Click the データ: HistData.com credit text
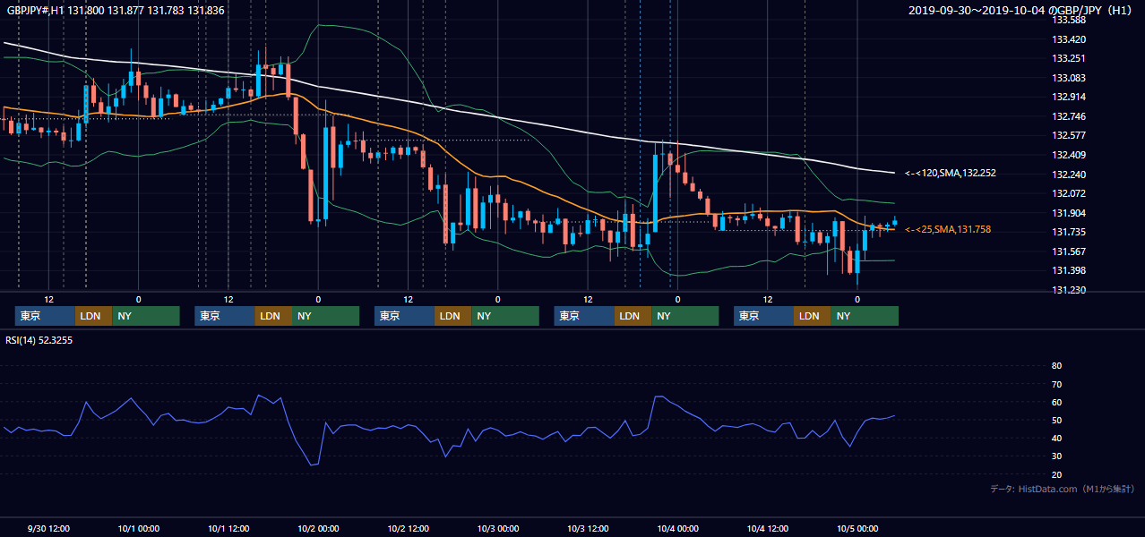1145x537 pixels. pyautogui.click(x=1063, y=489)
